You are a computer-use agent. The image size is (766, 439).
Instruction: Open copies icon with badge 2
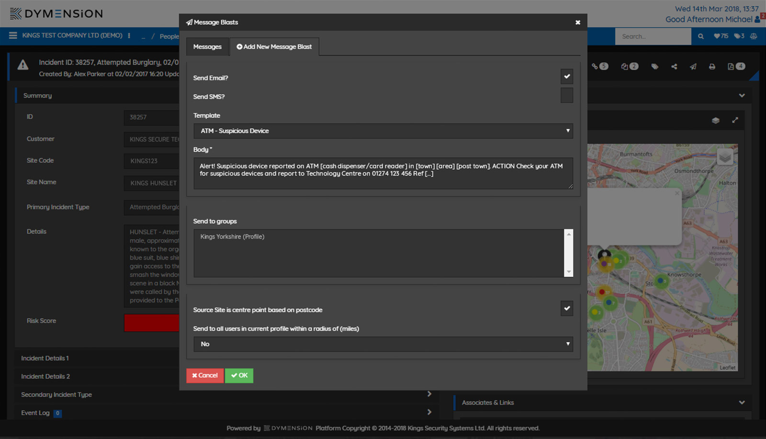coord(630,67)
